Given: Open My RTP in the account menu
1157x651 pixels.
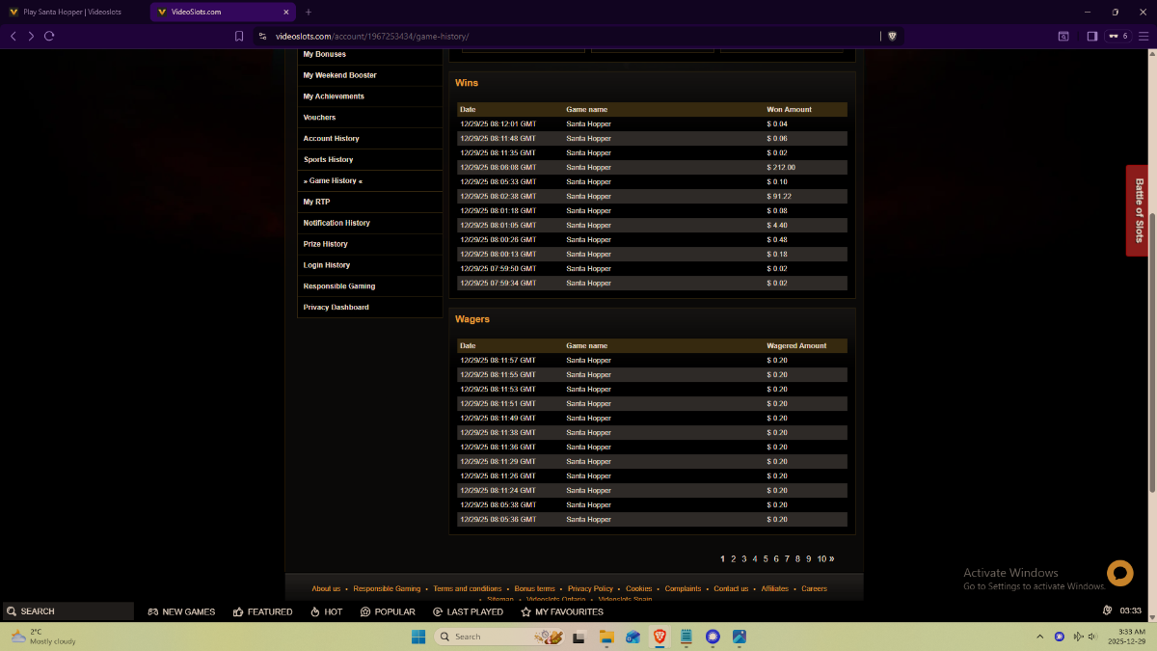Looking at the screenshot, I should click(x=316, y=202).
